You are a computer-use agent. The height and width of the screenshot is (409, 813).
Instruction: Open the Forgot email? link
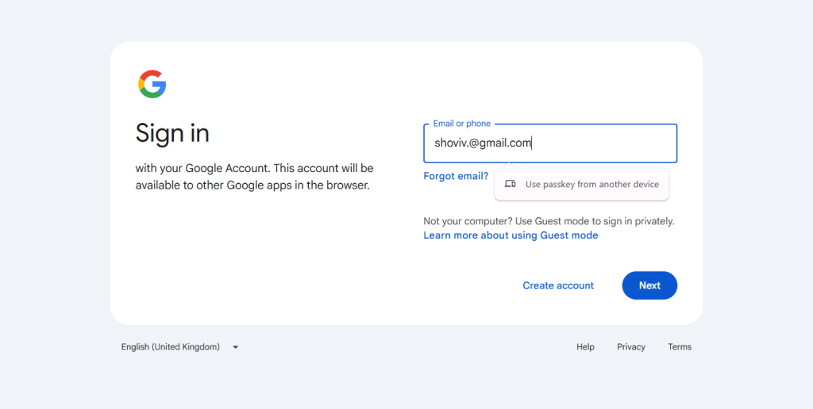click(x=456, y=176)
